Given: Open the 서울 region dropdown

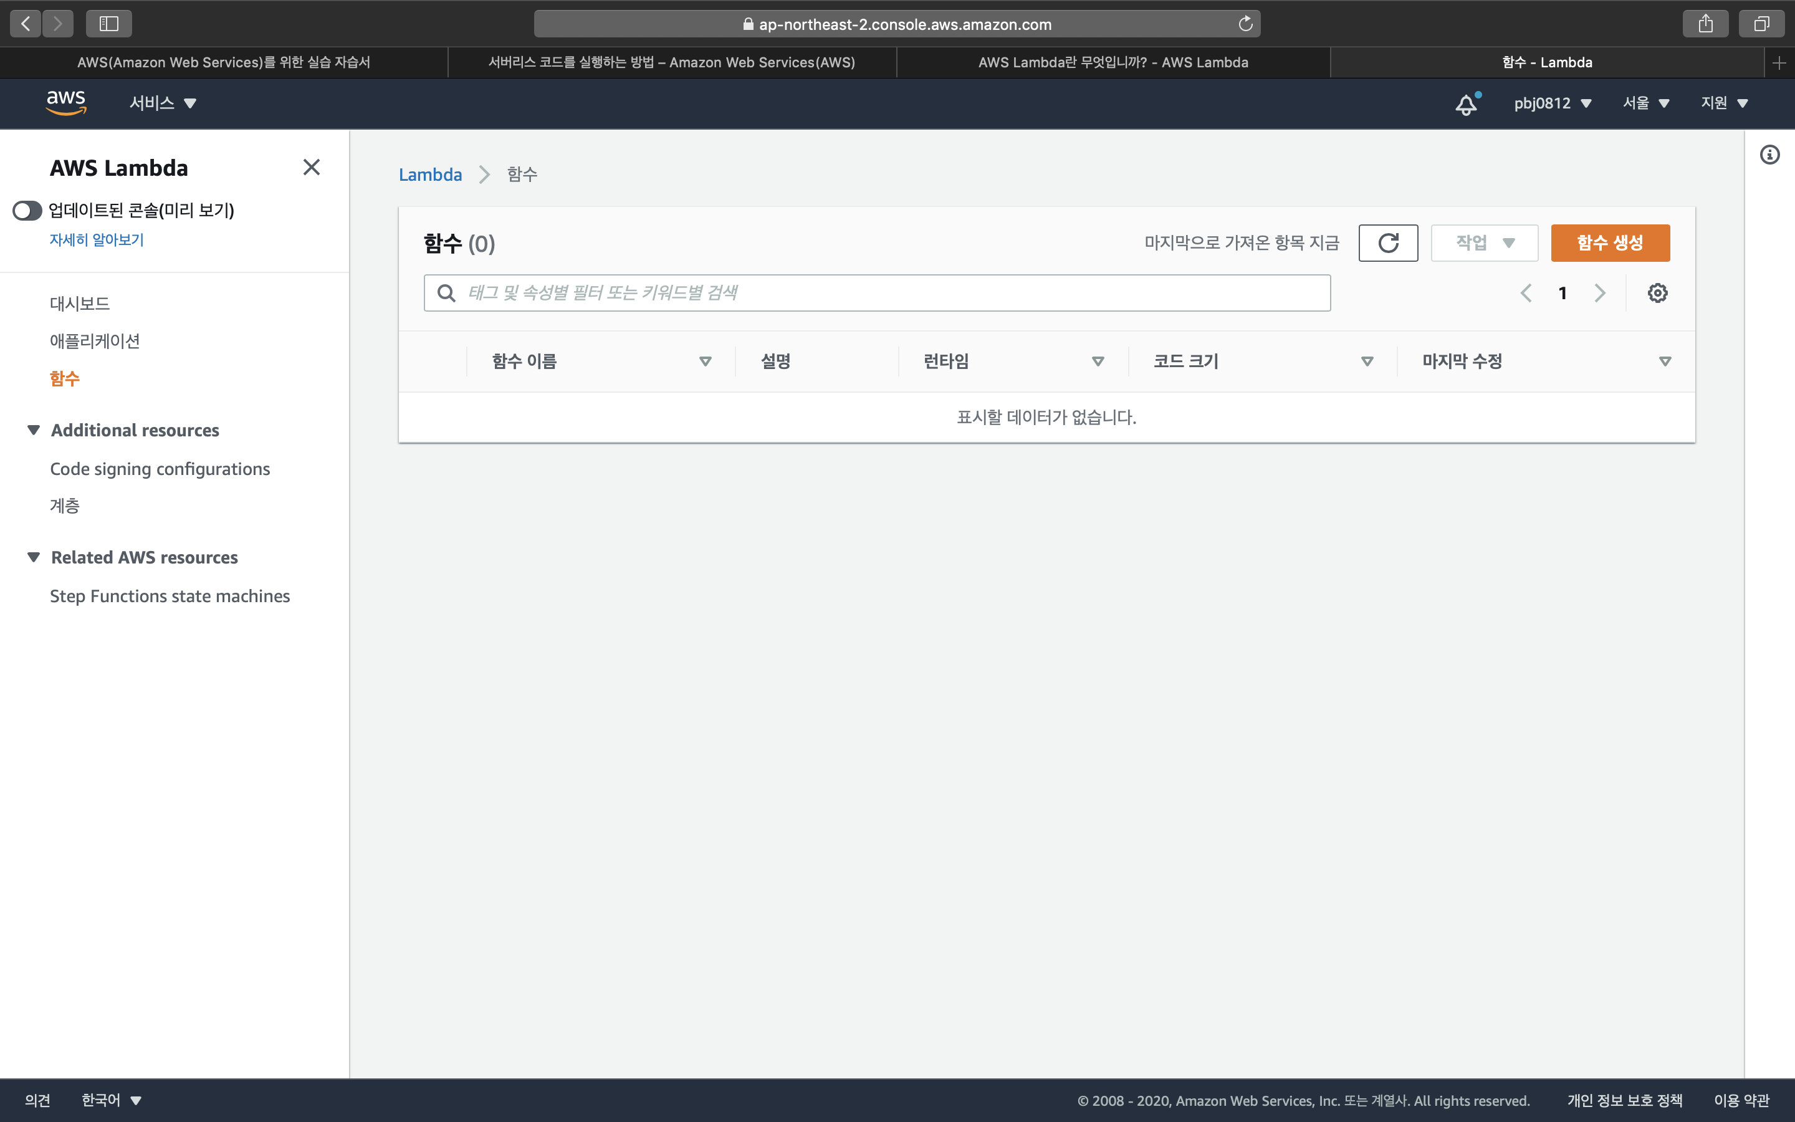Looking at the screenshot, I should [x=1645, y=103].
